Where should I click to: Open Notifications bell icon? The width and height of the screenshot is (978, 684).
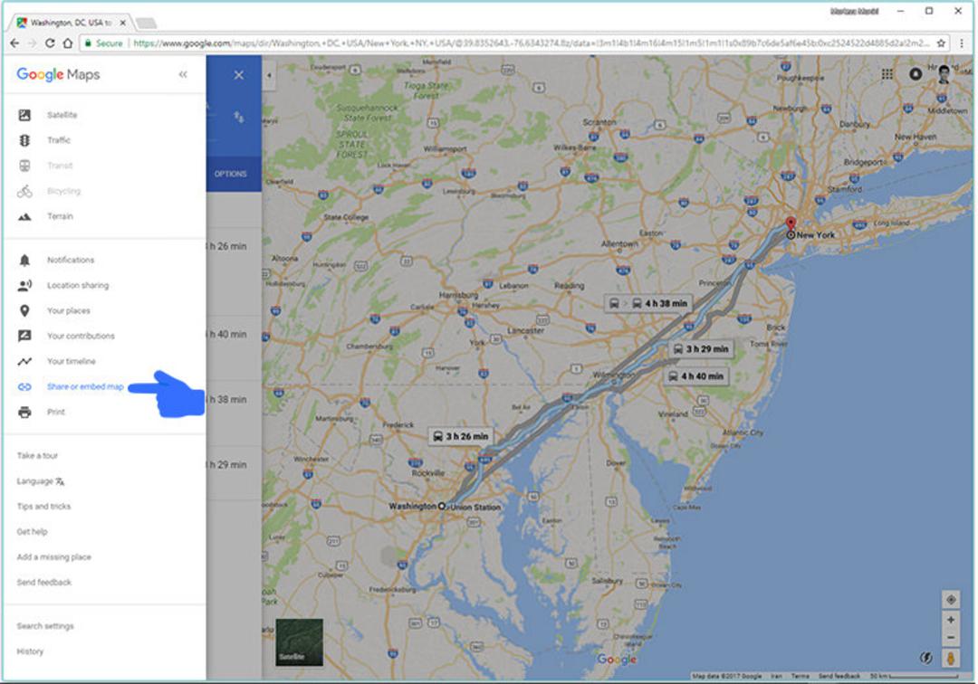pyautogui.click(x=24, y=260)
